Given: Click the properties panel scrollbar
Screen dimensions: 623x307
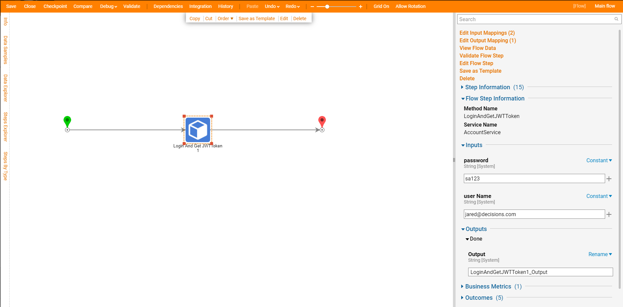Looking at the screenshot, I should point(620,159).
